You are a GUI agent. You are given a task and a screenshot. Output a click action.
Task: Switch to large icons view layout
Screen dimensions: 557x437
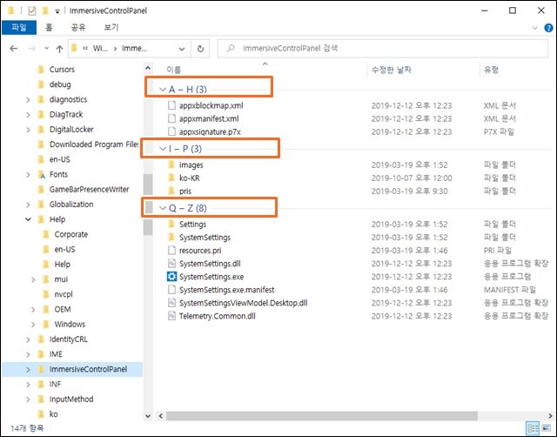(547, 428)
